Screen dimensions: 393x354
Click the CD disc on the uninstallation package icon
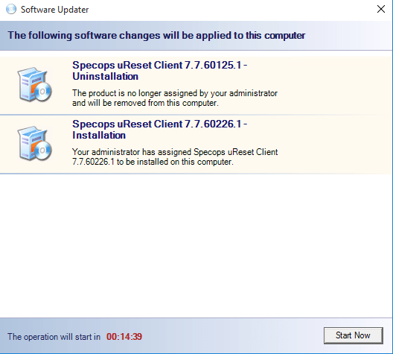tap(43, 92)
